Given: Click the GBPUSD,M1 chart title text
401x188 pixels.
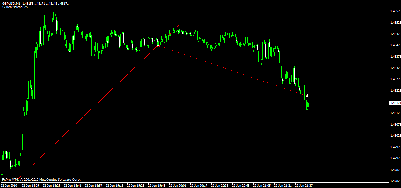Looking at the screenshot, I should coord(12,3).
